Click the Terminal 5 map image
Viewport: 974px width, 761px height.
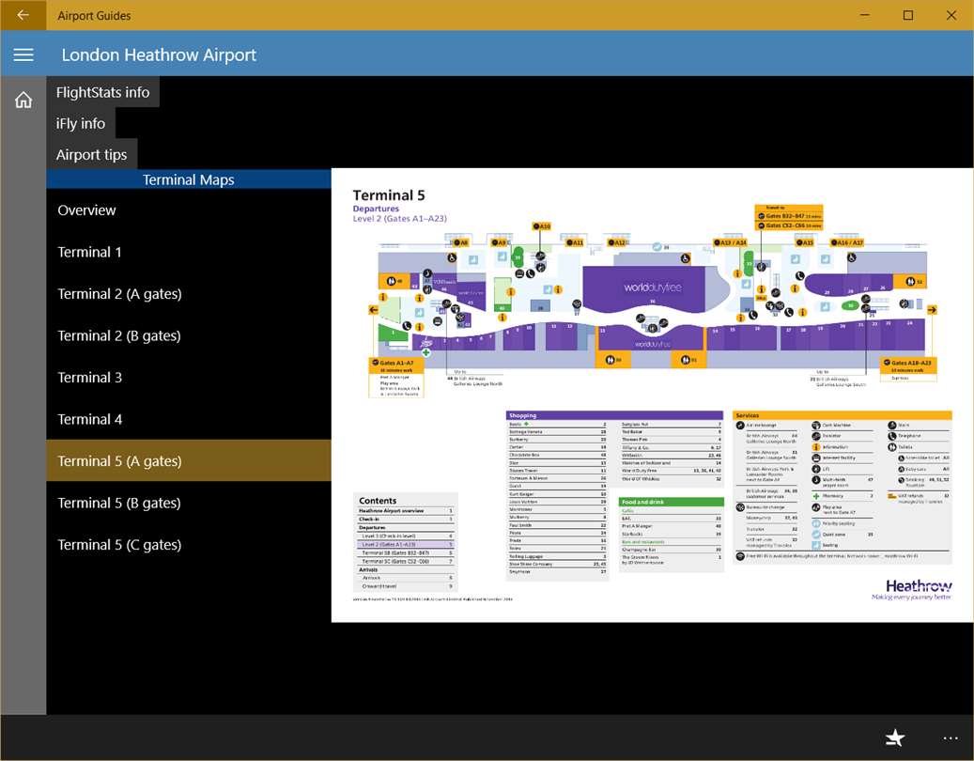[x=652, y=396]
